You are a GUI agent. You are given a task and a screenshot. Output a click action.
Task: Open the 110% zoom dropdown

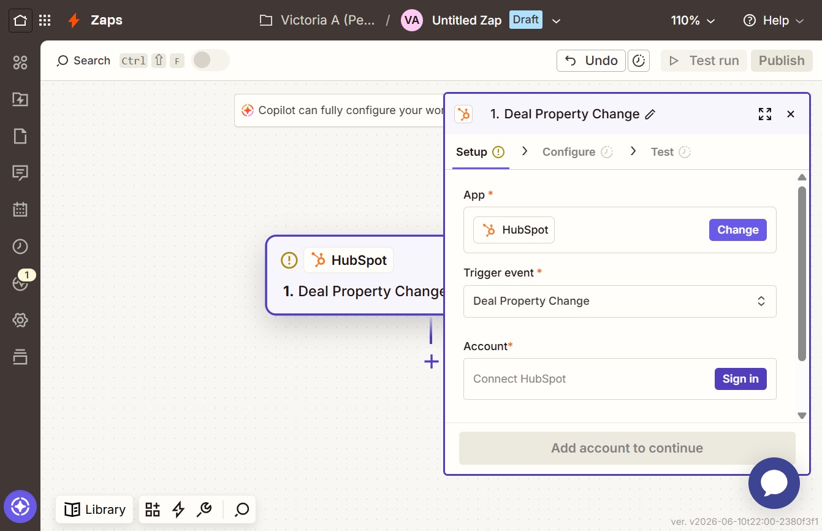[693, 20]
